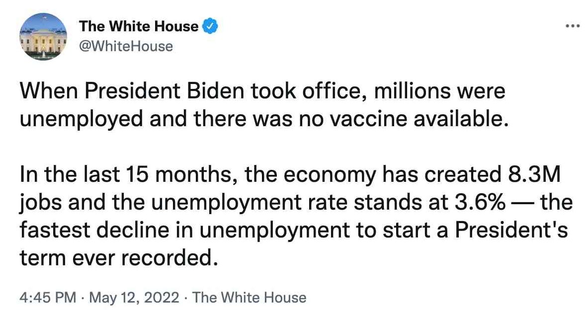The height and width of the screenshot is (310, 588).
Task: Click The White House source label below tweet
Action: 250,298
